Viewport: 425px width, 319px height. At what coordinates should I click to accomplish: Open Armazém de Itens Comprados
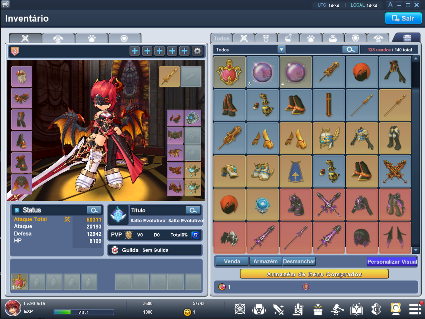[x=314, y=274]
